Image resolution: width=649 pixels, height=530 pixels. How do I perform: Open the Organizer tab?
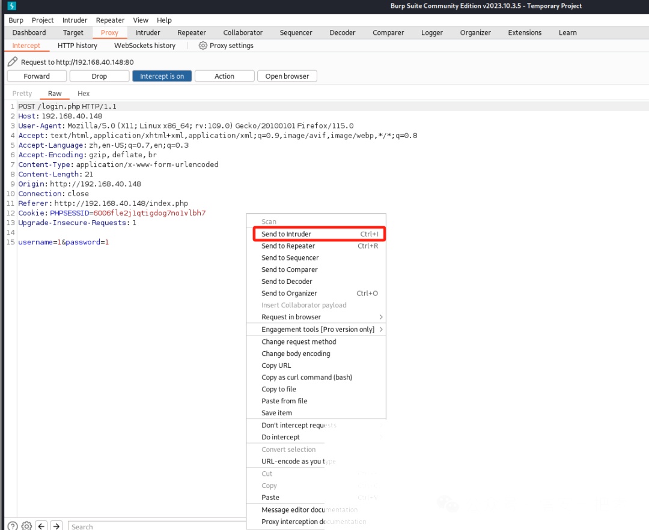tap(475, 32)
